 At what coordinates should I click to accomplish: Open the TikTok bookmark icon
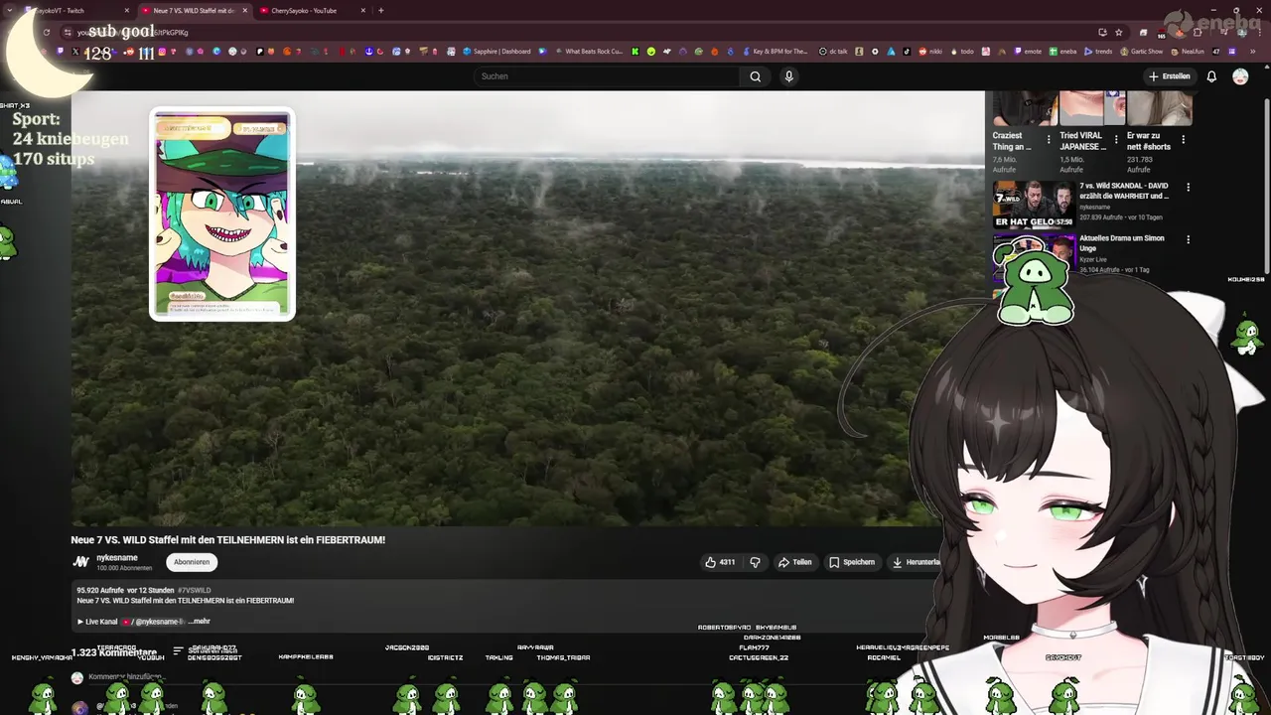point(907,52)
